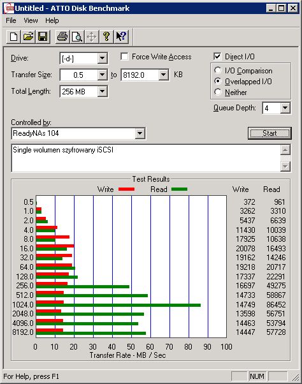Click the New document toolbar icon

coord(13,37)
